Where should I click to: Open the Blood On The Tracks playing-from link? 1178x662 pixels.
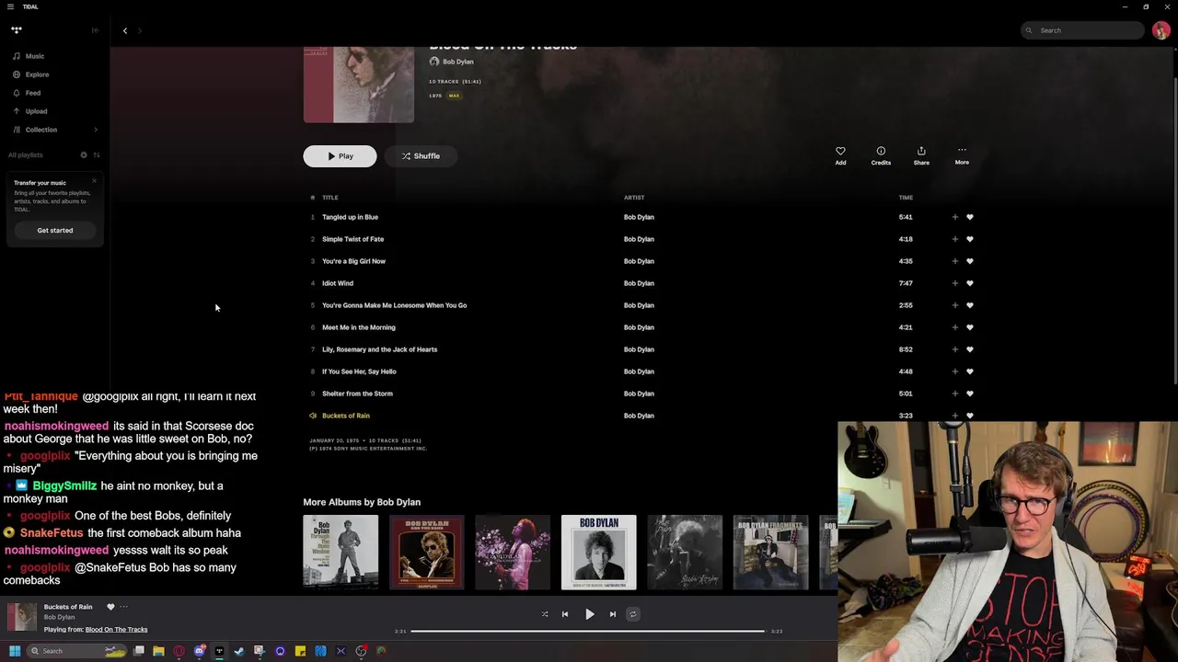(116, 630)
